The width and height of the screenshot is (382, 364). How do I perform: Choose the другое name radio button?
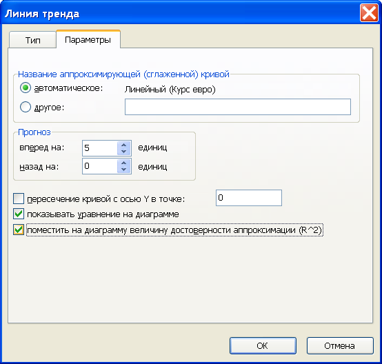[x=26, y=108]
